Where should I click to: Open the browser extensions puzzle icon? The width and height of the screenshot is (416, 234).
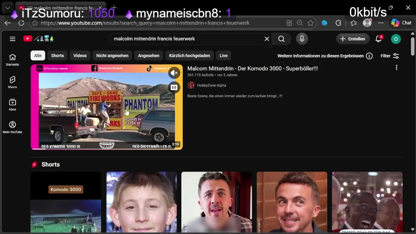pyautogui.click(x=338, y=23)
